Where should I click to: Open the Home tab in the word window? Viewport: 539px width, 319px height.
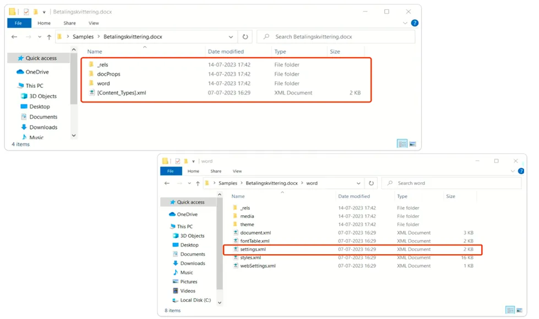click(x=193, y=171)
